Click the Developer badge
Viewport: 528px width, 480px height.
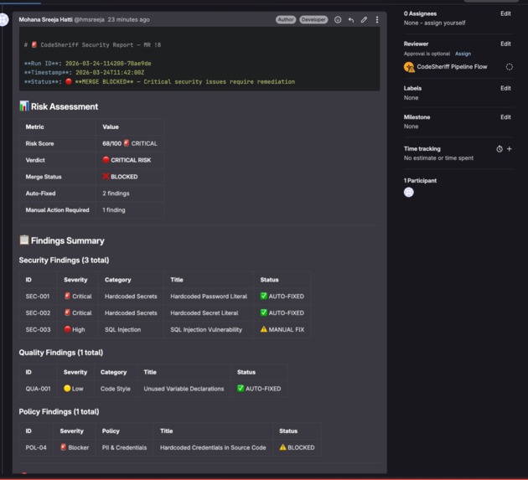pos(313,20)
